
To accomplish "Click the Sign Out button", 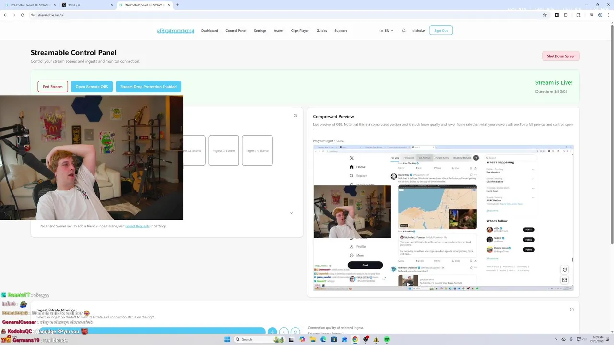I will click(441, 31).
